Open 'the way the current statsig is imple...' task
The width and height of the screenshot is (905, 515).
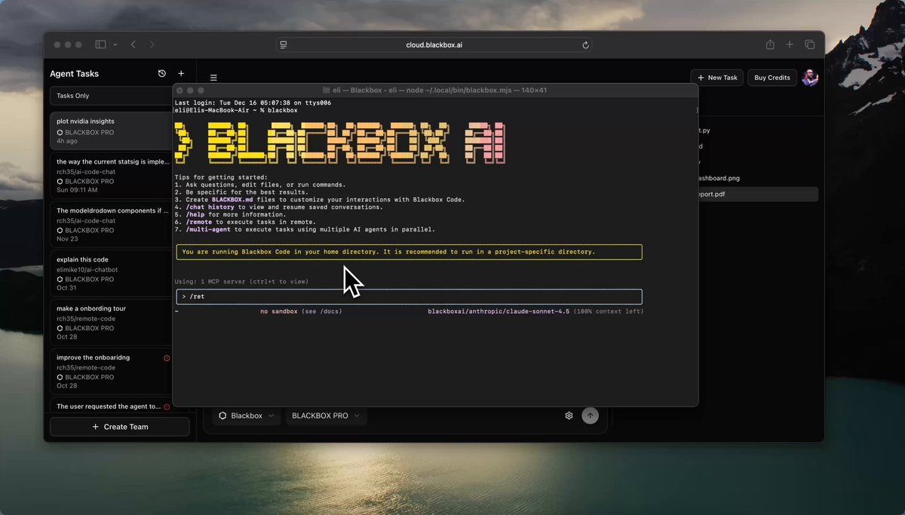click(112, 176)
